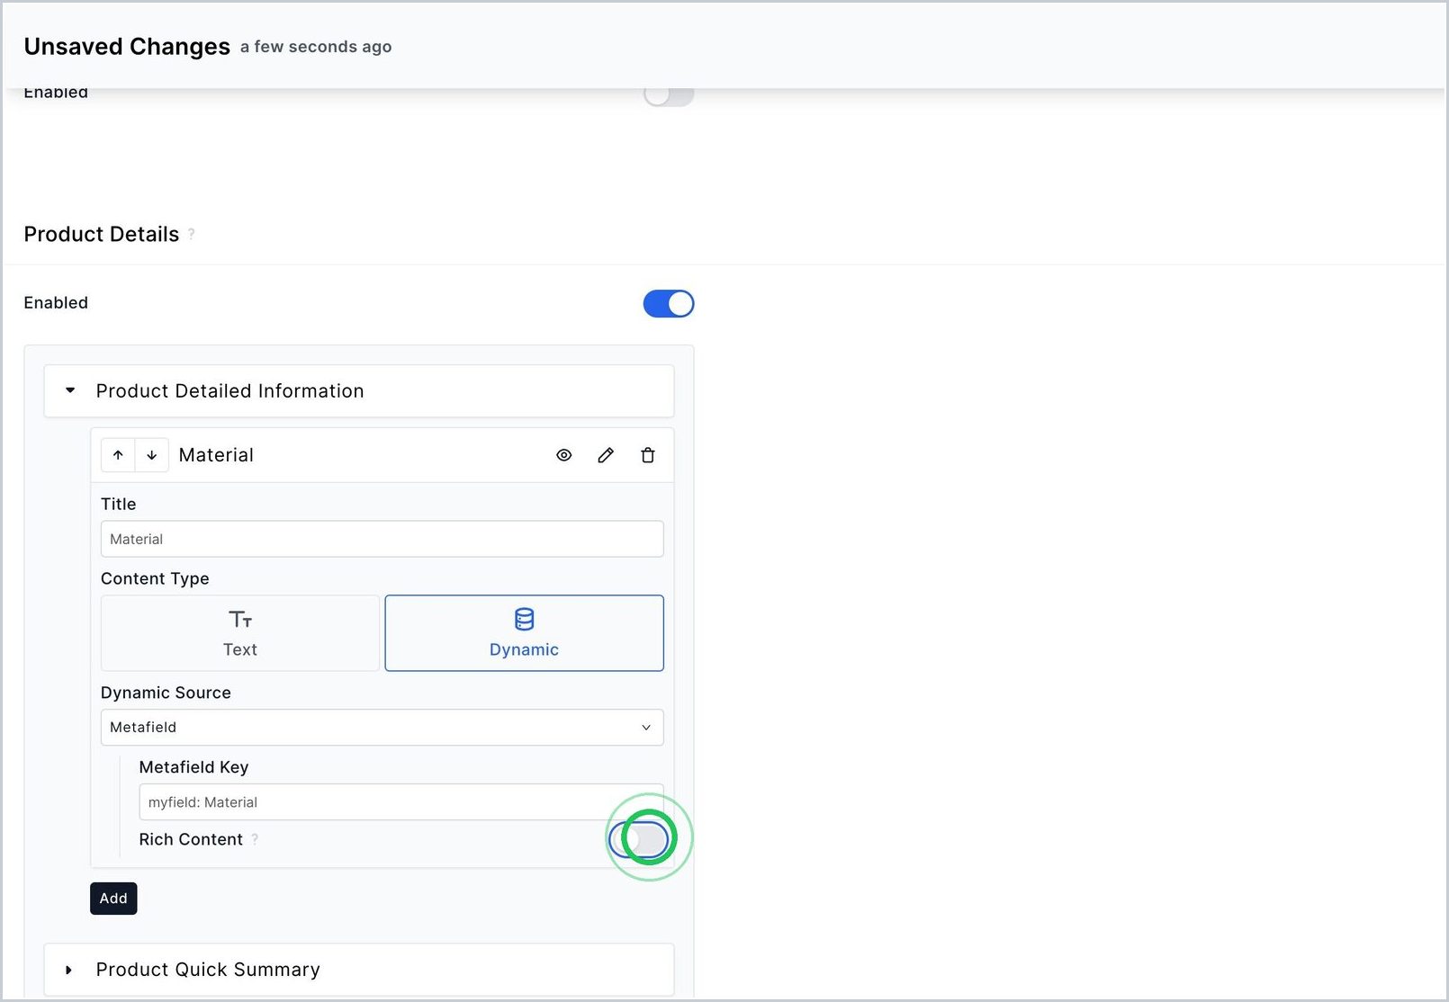Click the Unsaved Changes heading
This screenshot has height=1002, width=1449.
coord(127,47)
